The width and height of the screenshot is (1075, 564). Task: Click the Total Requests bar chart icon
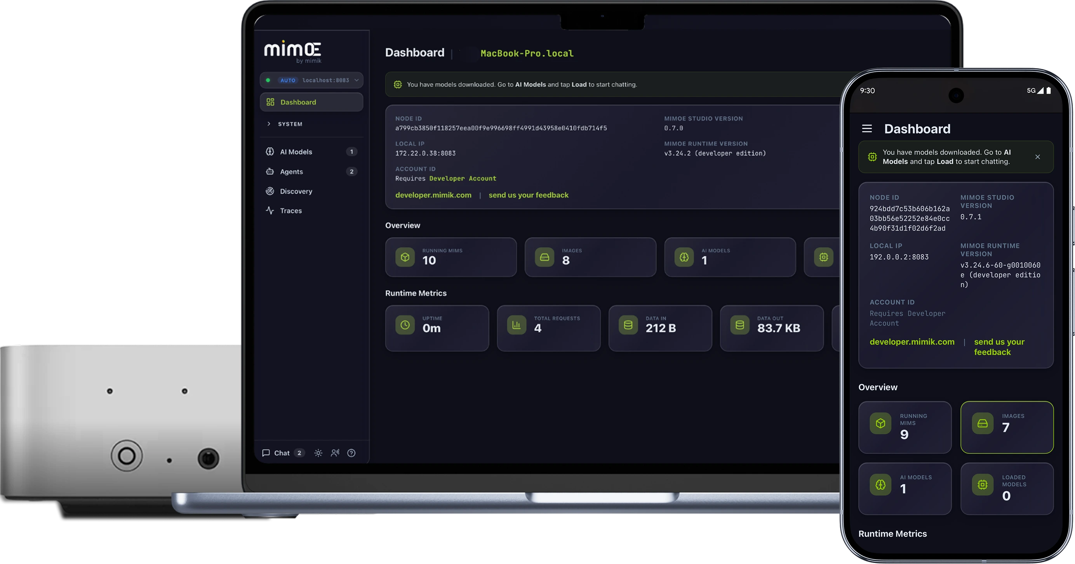517,325
